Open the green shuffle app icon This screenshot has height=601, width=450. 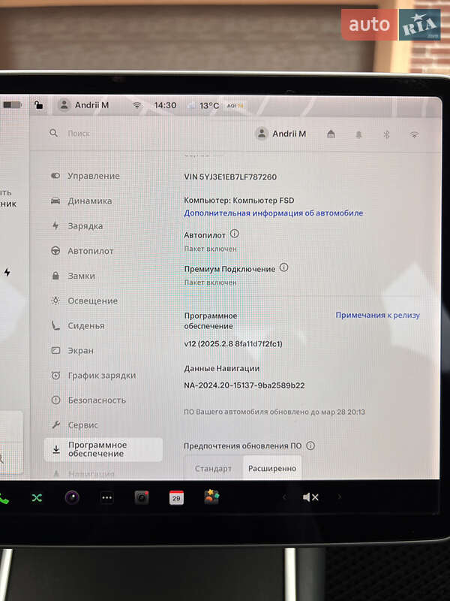(x=37, y=498)
